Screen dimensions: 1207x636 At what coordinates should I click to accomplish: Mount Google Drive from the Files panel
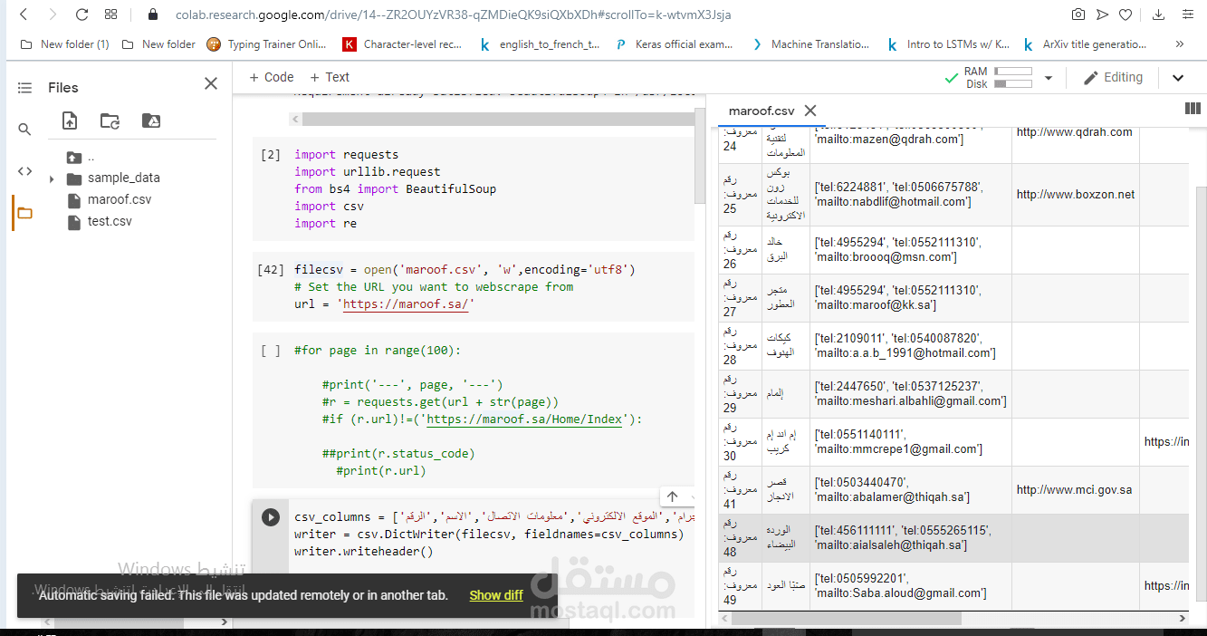point(151,120)
